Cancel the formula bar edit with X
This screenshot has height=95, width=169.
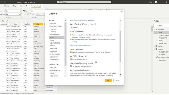(x=3, y=21)
